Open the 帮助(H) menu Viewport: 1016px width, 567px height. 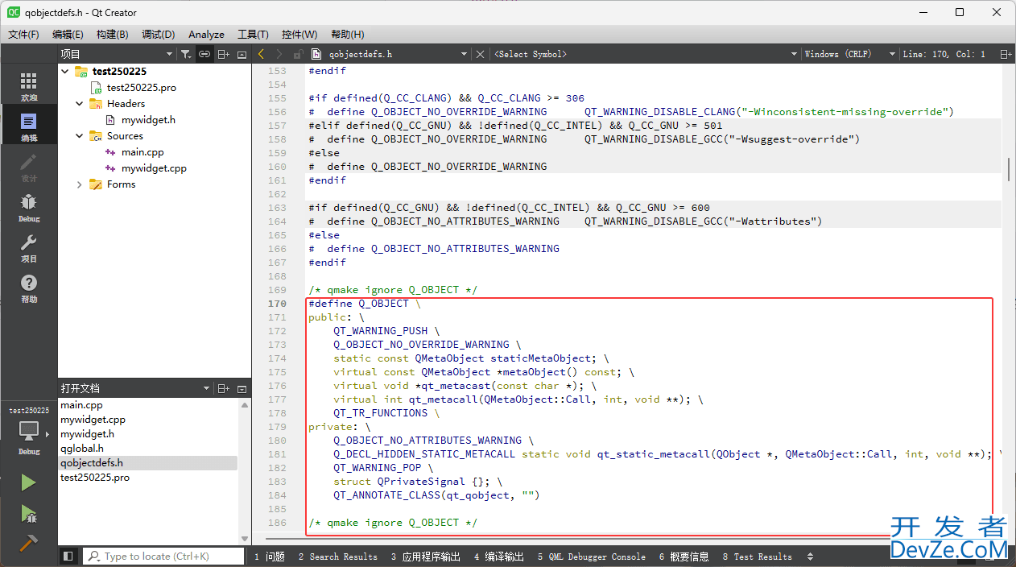(347, 35)
